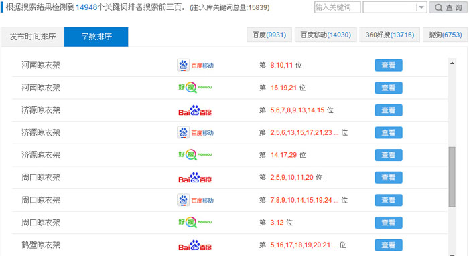
Task: Select keyword text 鹤壁晾衣架
Action: [41, 245]
